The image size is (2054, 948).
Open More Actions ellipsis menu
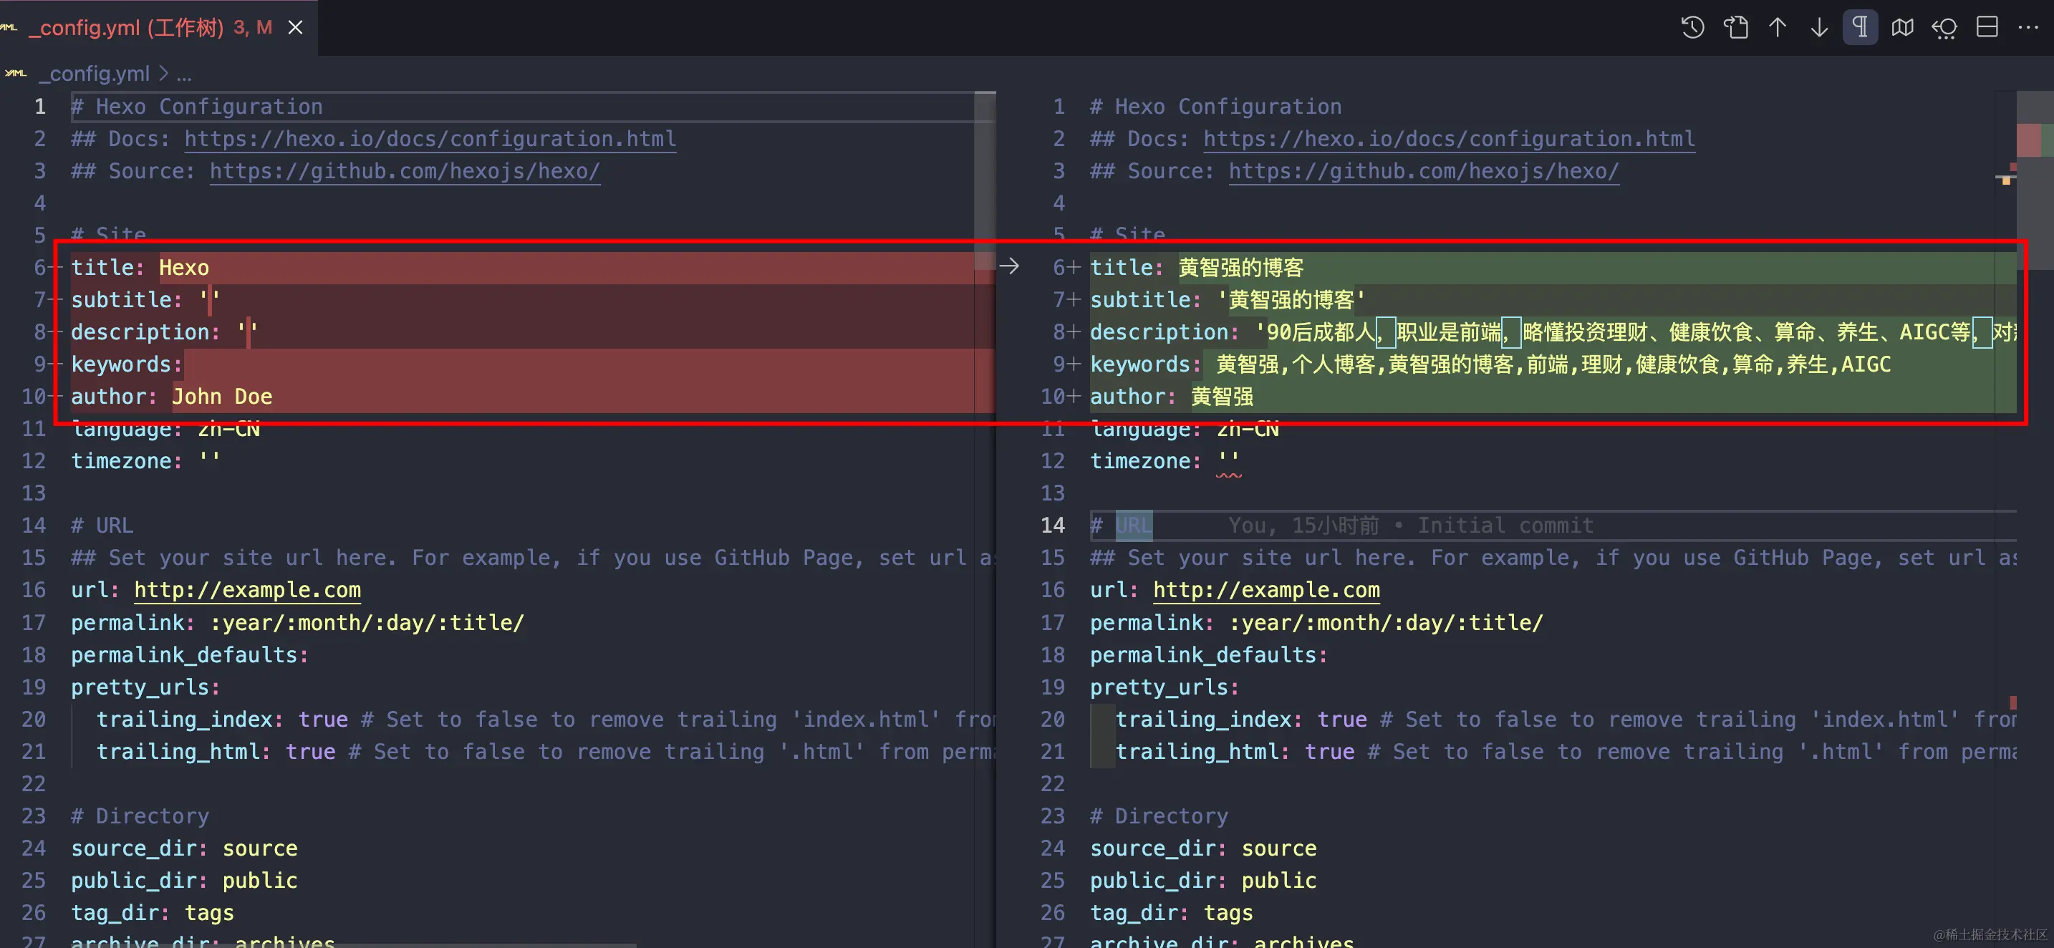pyautogui.click(x=2028, y=28)
